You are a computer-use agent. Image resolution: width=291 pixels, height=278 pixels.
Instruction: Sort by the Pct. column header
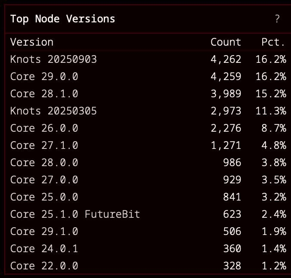click(x=273, y=42)
